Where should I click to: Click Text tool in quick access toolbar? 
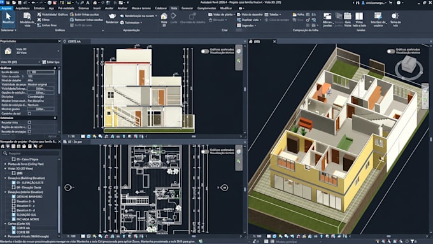click(x=88, y=3)
